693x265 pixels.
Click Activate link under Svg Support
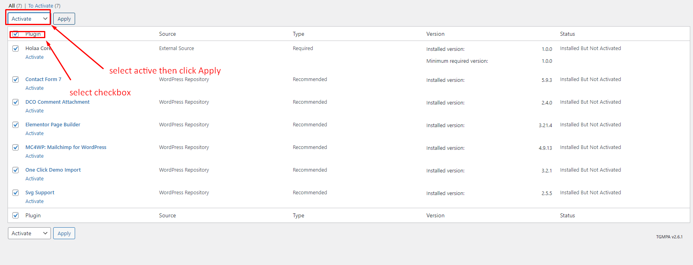35,201
